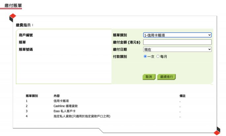
Task: Click the 繳付賬單 page heading
Action: 13,6
